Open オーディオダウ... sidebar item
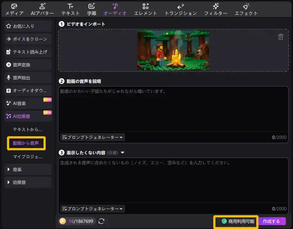 [28, 90]
